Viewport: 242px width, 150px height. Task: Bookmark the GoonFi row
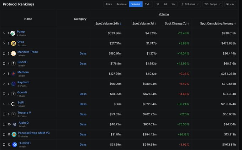coord(4,94)
